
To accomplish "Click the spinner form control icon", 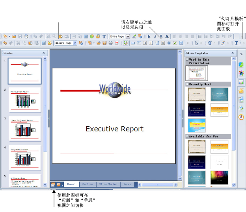I will tap(181, 43).
